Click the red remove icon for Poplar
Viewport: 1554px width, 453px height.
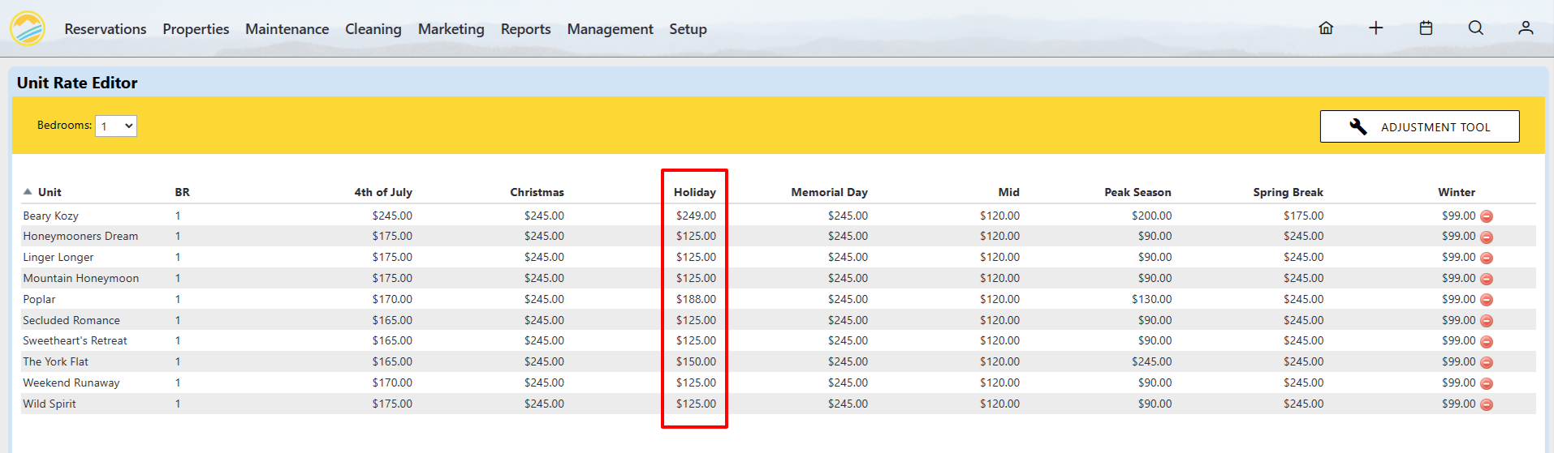1487,300
